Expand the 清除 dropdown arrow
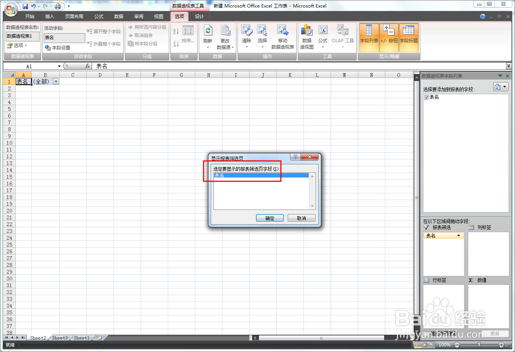The height and width of the screenshot is (352, 515). (247, 47)
